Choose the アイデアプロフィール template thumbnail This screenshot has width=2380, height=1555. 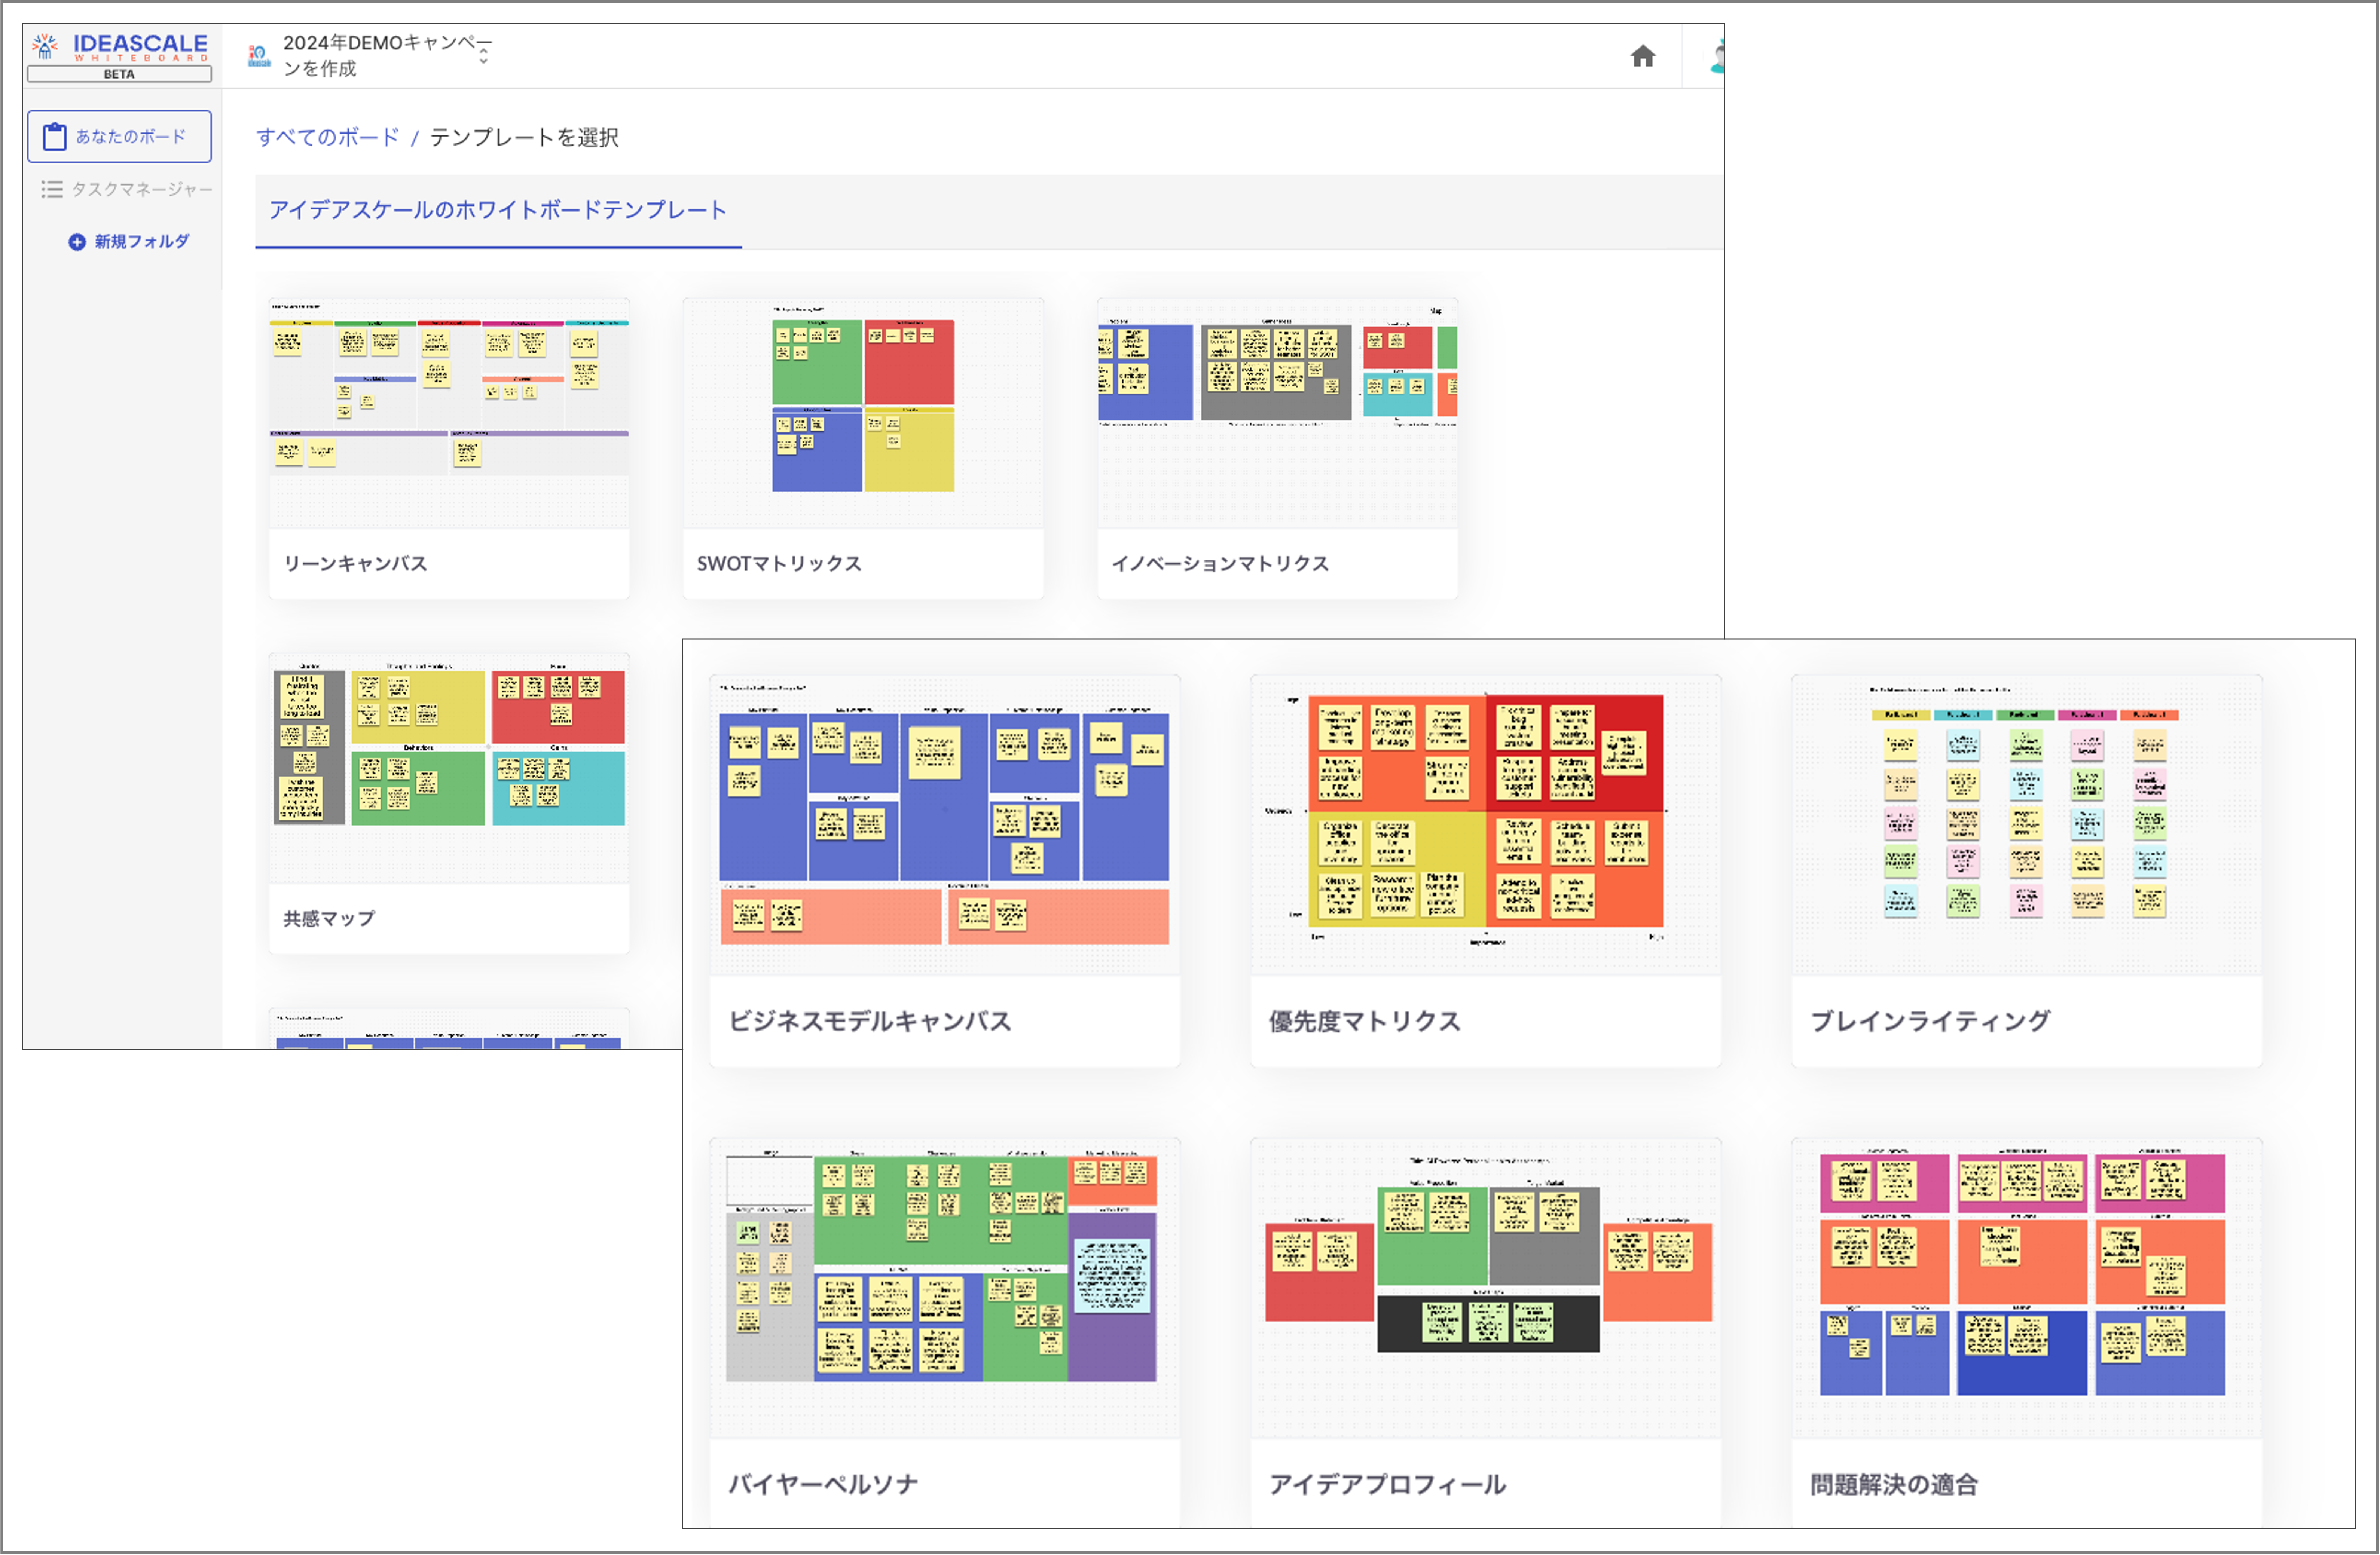point(1486,1288)
